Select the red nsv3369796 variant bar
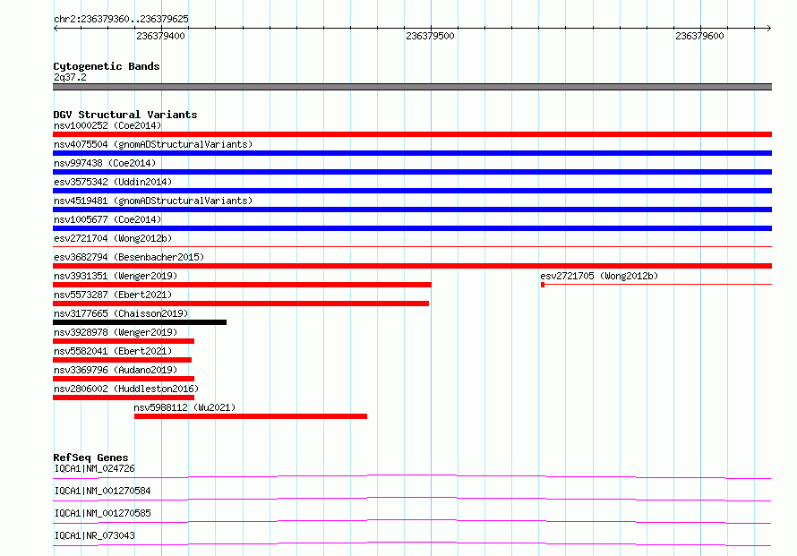This screenshot has width=797, height=556. (x=124, y=379)
